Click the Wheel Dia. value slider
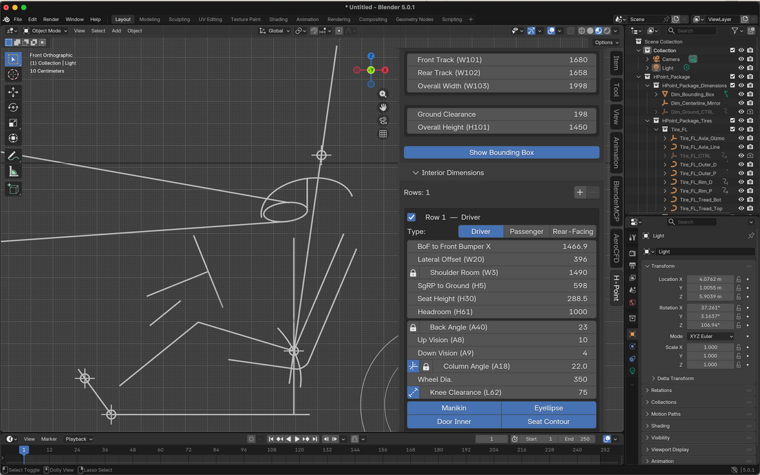Image resolution: width=760 pixels, height=475 pixels. click(x=502, y=379)
